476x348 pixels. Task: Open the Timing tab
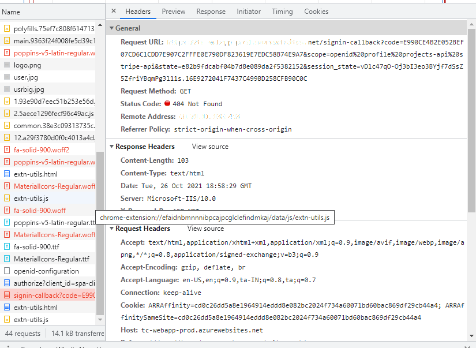[x=282, y=12]
